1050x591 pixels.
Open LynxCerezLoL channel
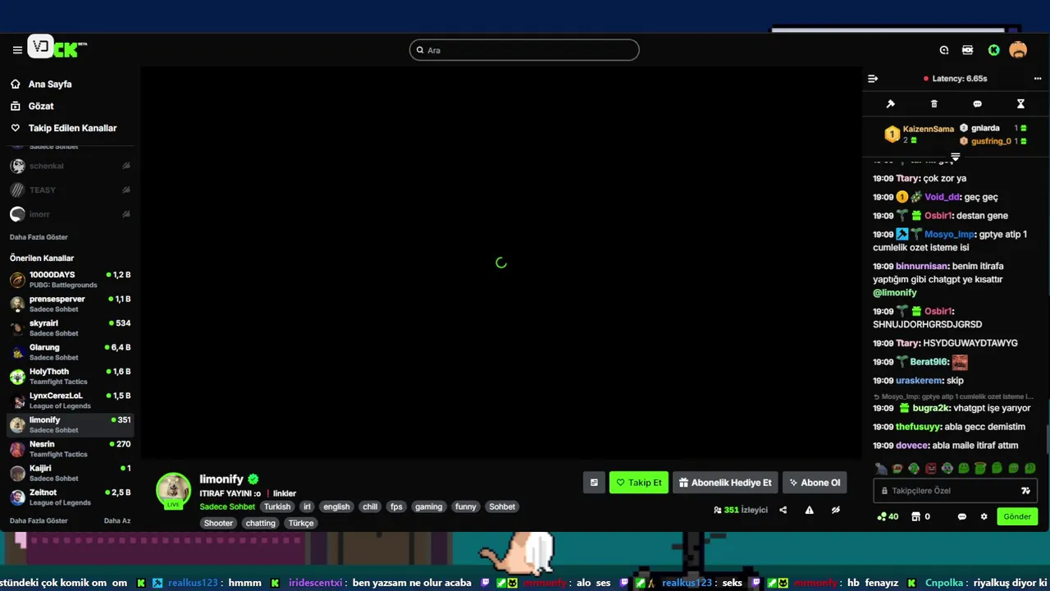tap(70, 401)
